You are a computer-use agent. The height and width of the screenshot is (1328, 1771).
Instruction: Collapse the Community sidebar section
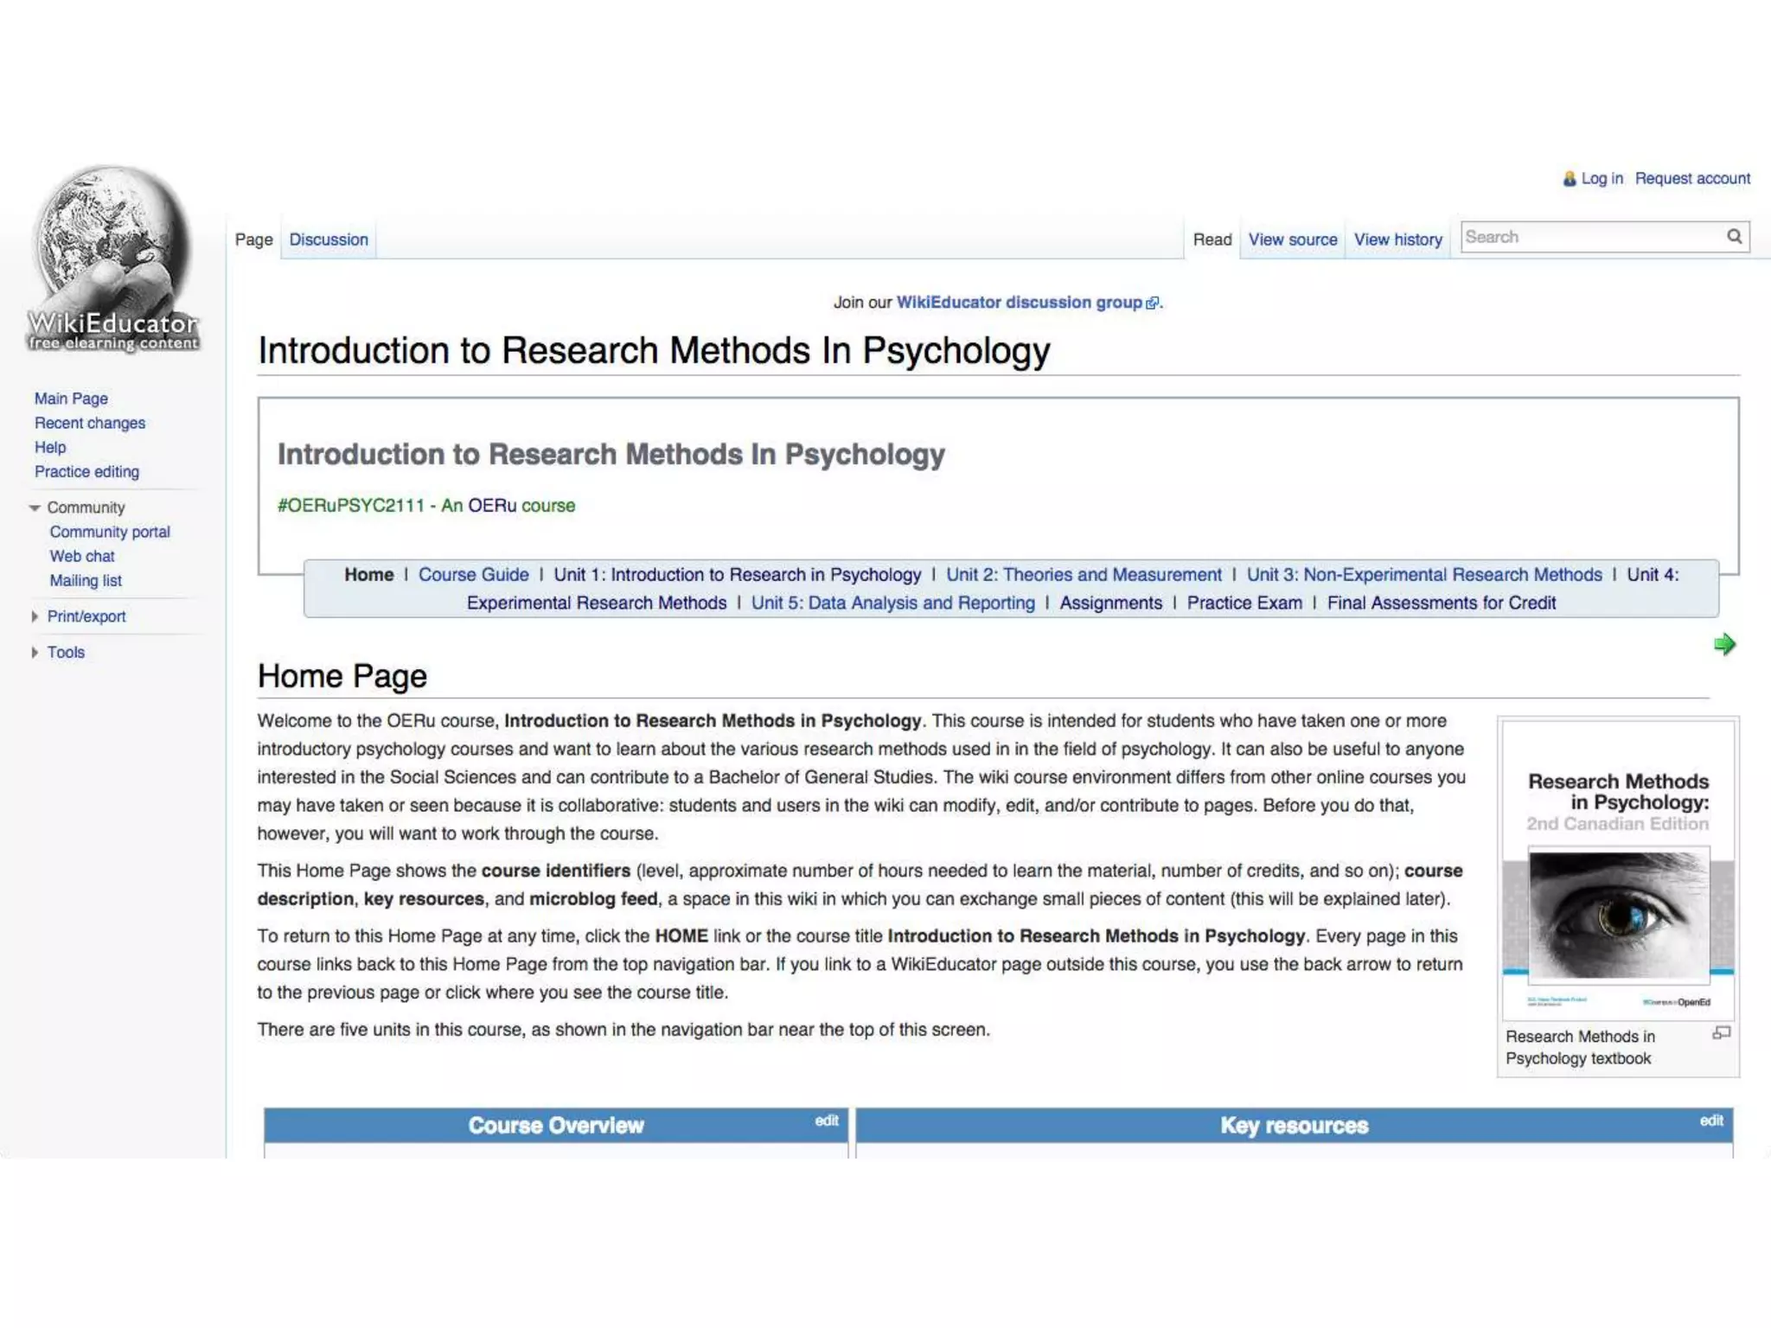click(35, 508)
